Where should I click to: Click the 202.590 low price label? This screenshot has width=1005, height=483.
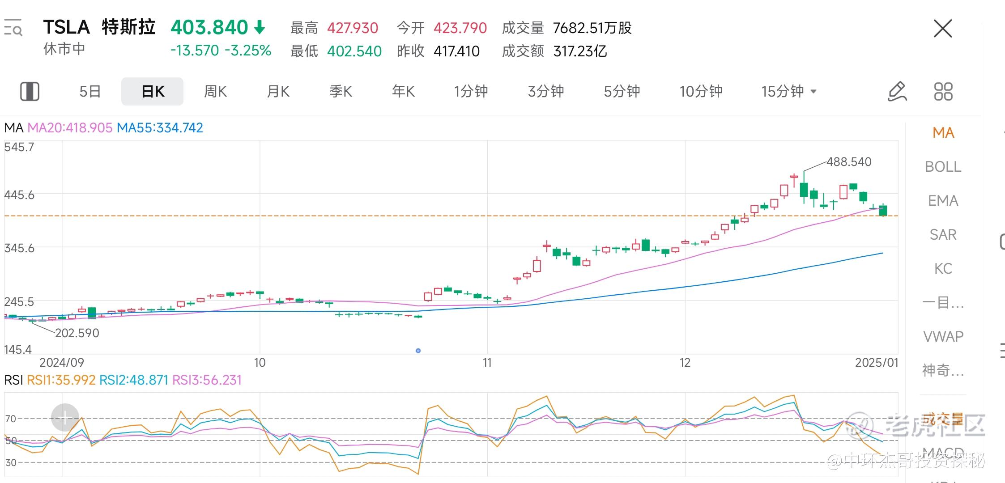77,333
